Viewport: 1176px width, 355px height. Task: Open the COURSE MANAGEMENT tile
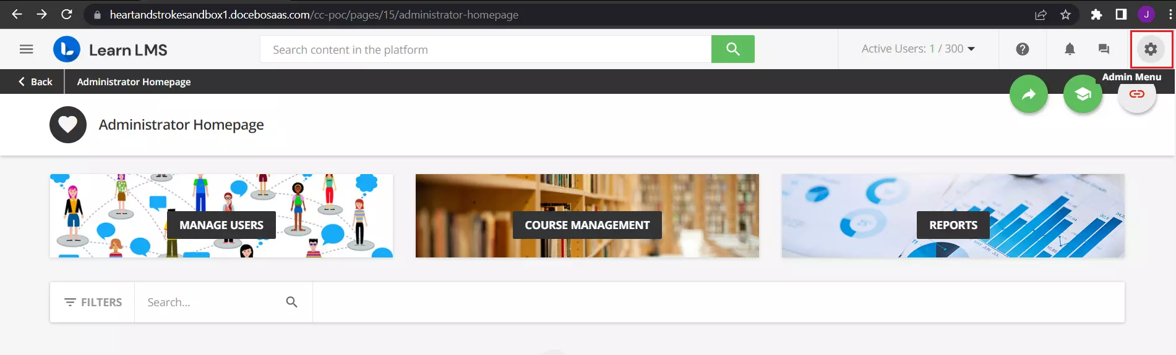587,215
